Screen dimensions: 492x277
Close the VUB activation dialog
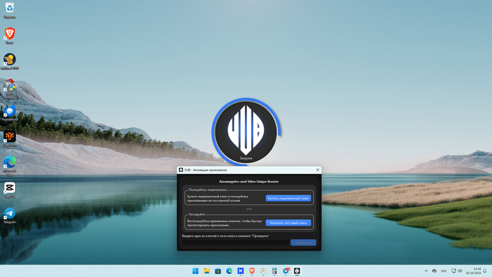[318, 170]
